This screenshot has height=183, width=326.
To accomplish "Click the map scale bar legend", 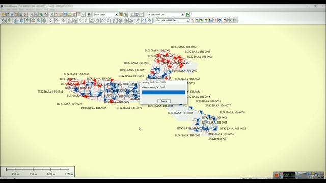I will coord(38,172).
